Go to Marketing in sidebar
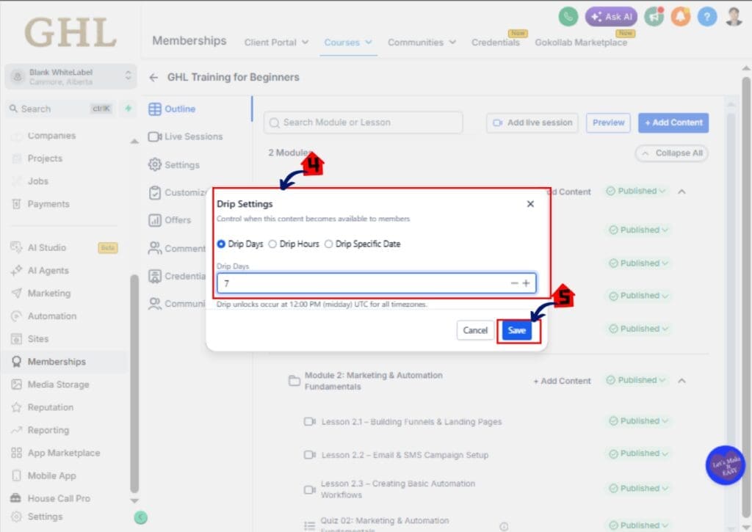 pos(49,294)
